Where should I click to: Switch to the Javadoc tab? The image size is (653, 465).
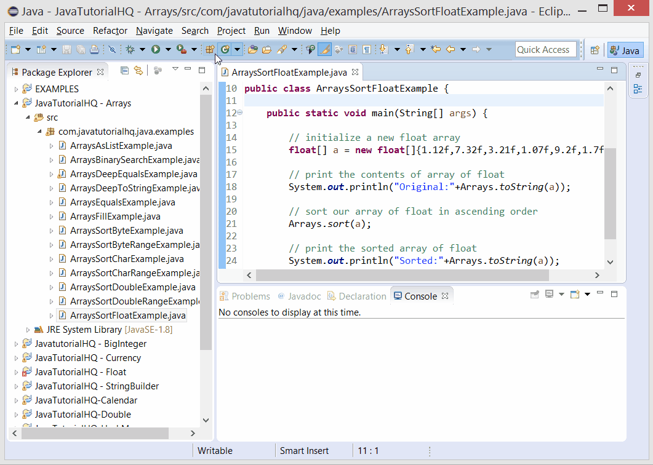coord(299,296)
